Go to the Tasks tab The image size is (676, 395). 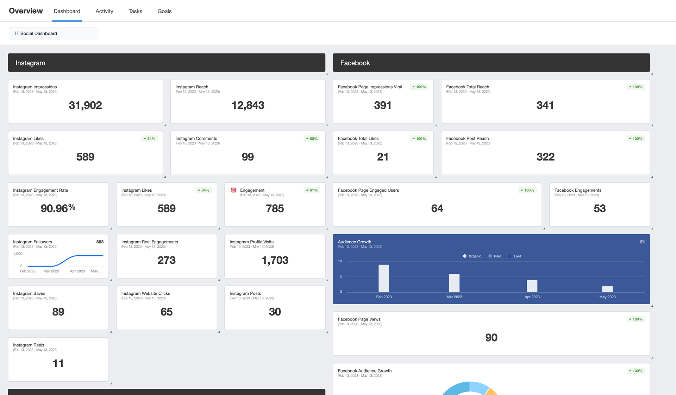point(135,11)
